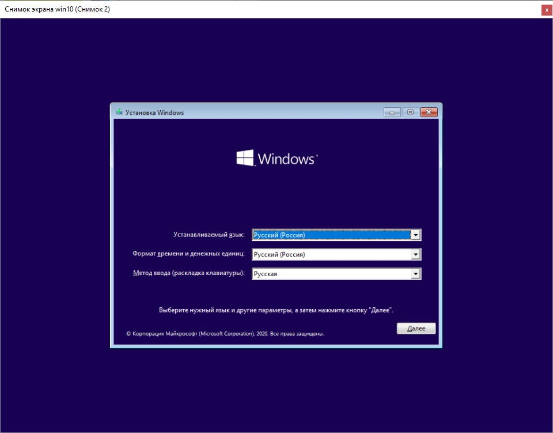
Task: Maximize the Установка Windows dialog
Action: coord(410,112)
